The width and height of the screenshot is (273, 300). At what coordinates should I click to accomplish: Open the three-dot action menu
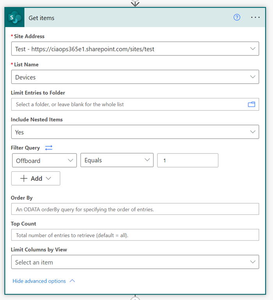(255, 18)
